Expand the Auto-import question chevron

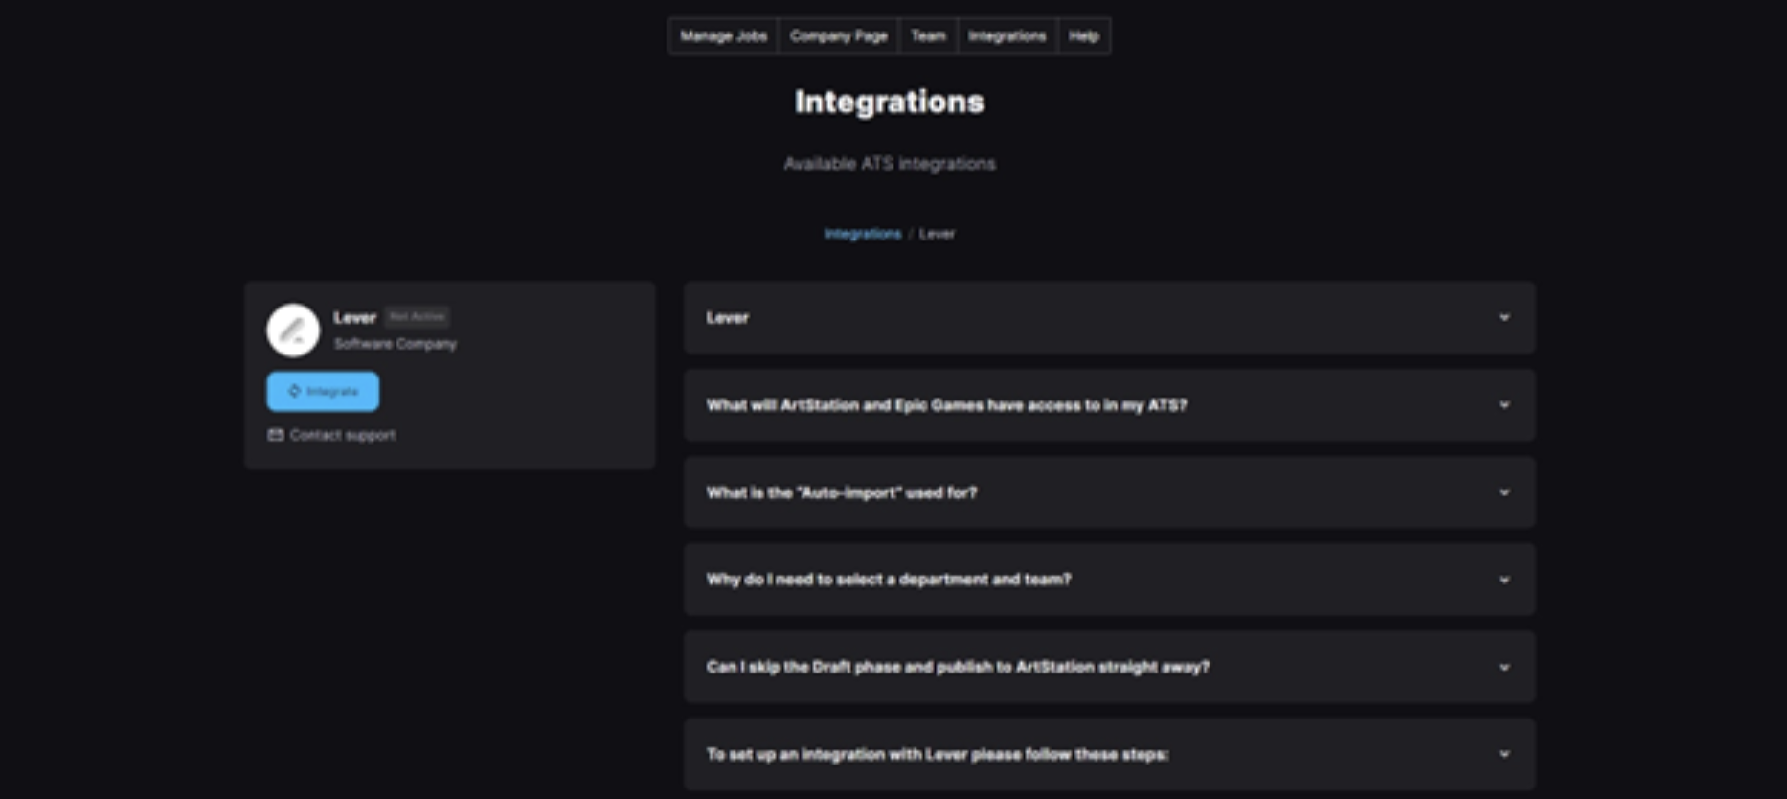(x=1504, y=492)
